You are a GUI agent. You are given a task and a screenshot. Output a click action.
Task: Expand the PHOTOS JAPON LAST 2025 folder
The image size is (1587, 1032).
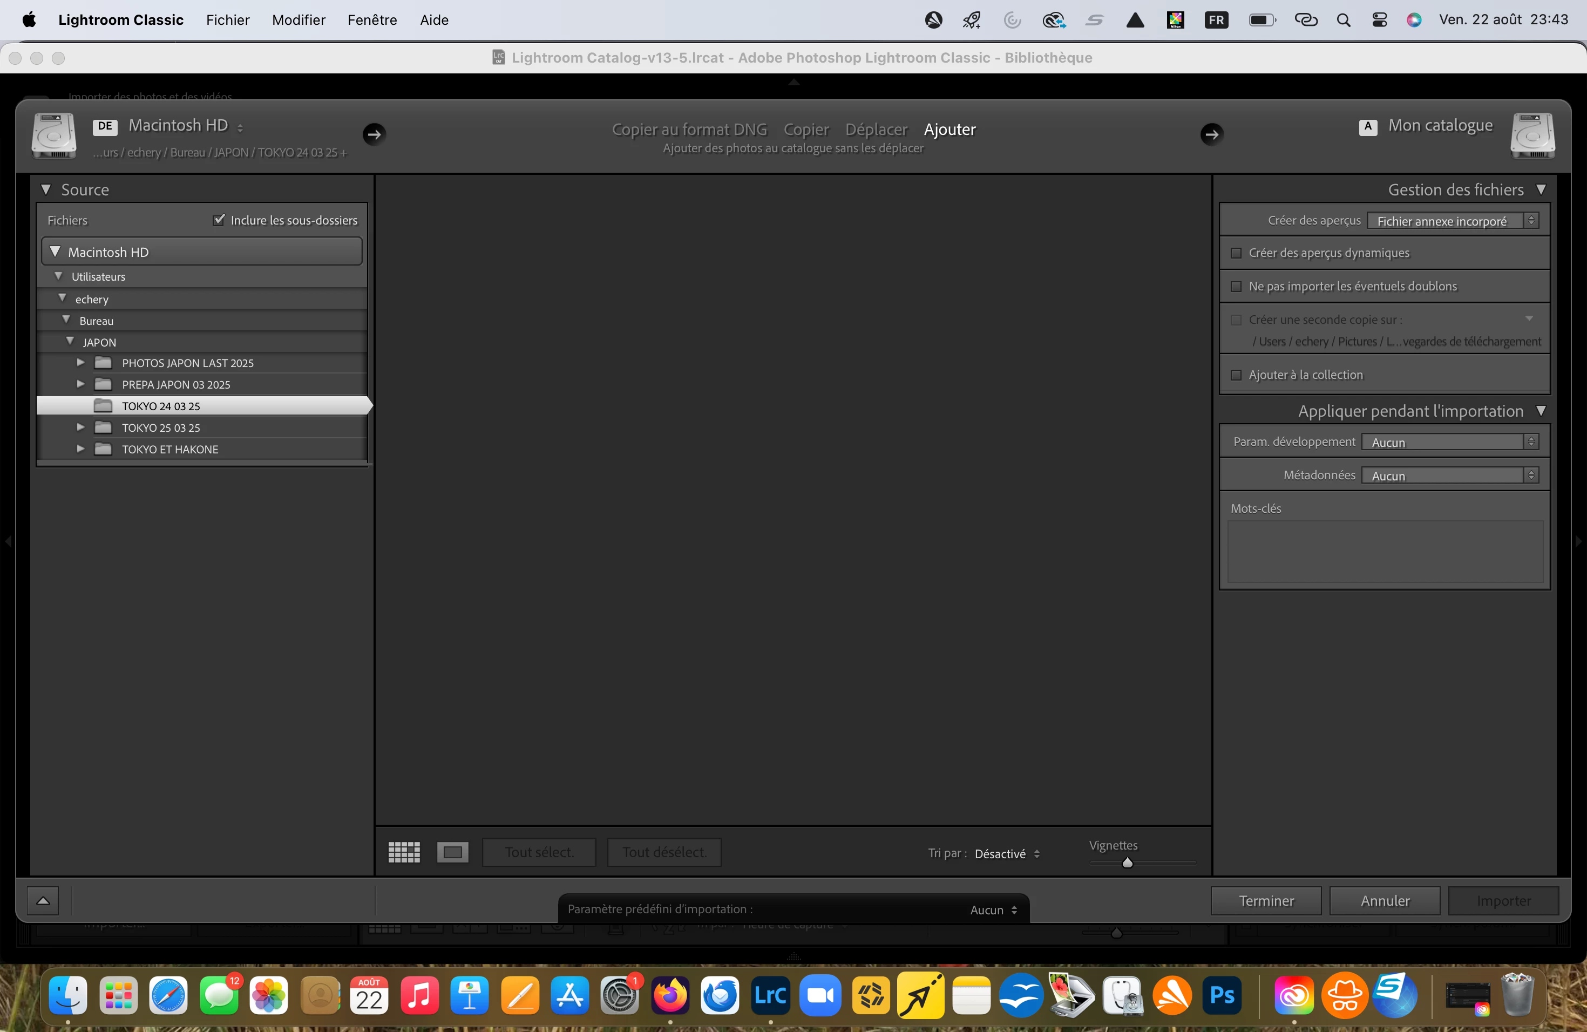[80, 363]
